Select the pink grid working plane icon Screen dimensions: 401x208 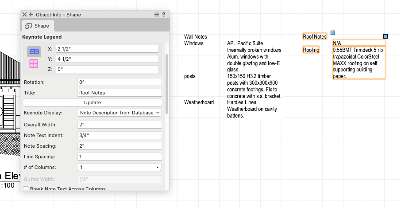click(x=34, y=63)
